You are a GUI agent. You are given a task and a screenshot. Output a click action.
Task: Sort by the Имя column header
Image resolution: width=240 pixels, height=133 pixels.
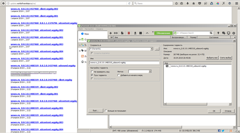(x=142, y=37)
